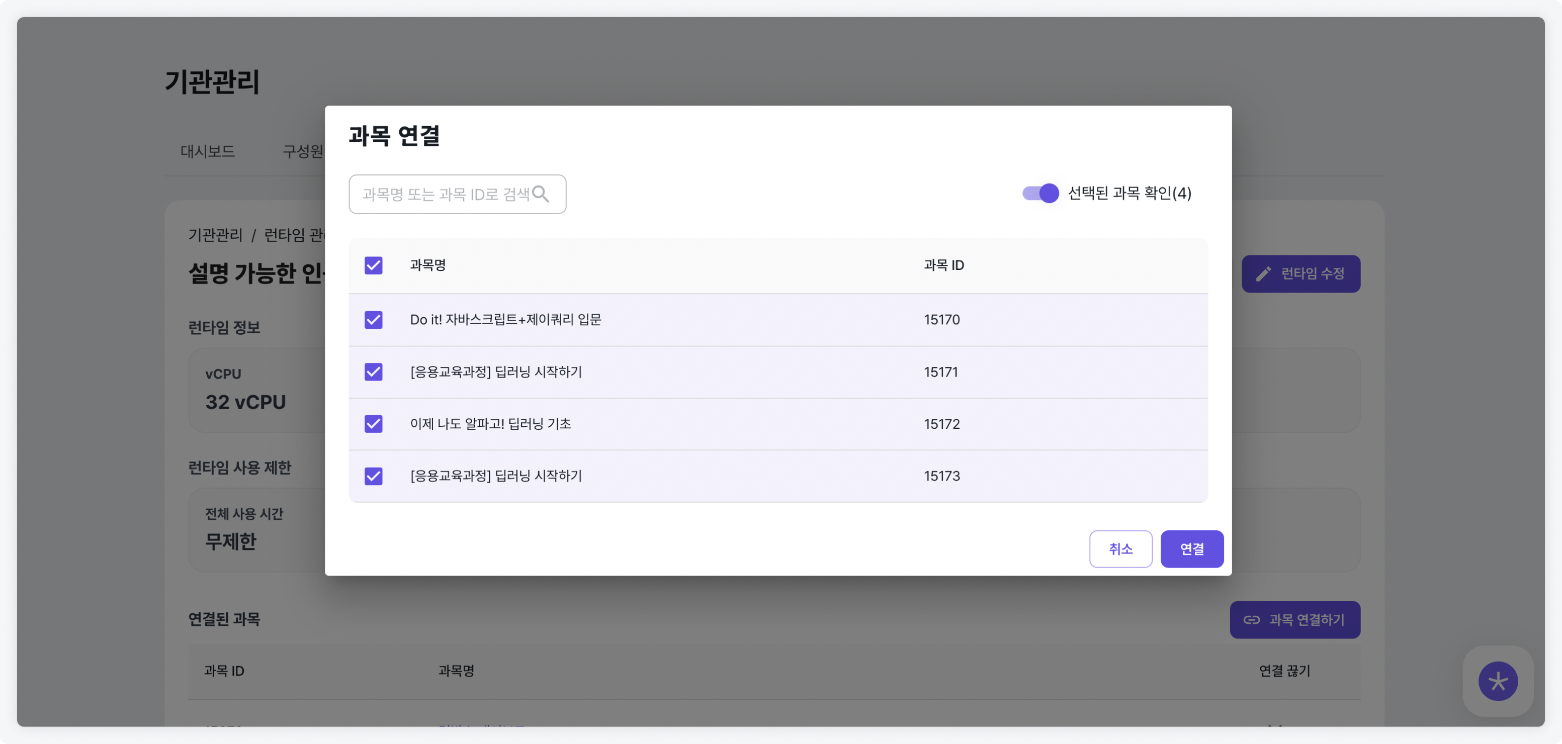Viewport: 1562px width, 744px height.
Task: Click the 과목명 column header in dialog
Action: (427, 265)
